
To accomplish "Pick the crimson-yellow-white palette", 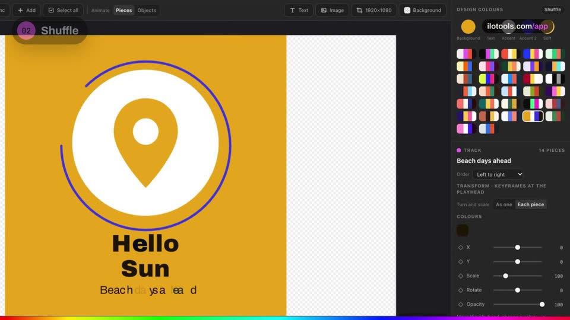I will tap(533, 79).
